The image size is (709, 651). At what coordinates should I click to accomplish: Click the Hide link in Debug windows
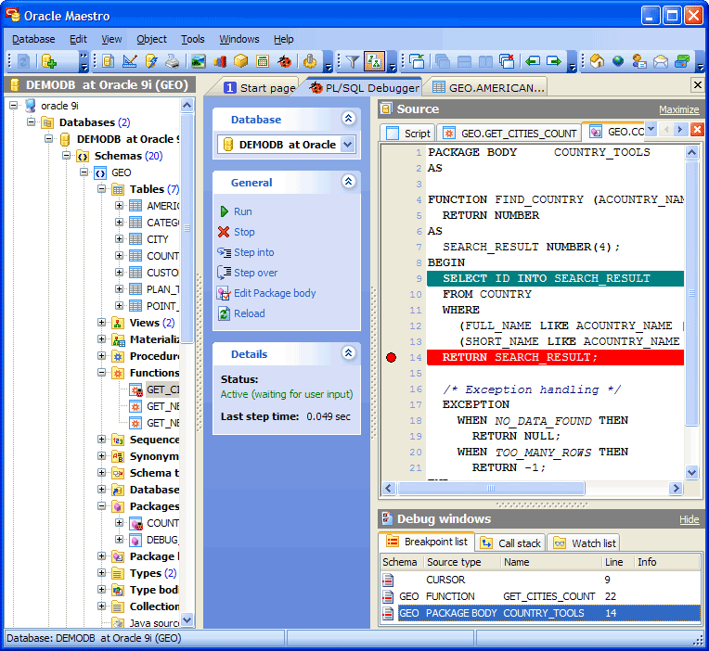pyautogui.click(x=689, y=519)
